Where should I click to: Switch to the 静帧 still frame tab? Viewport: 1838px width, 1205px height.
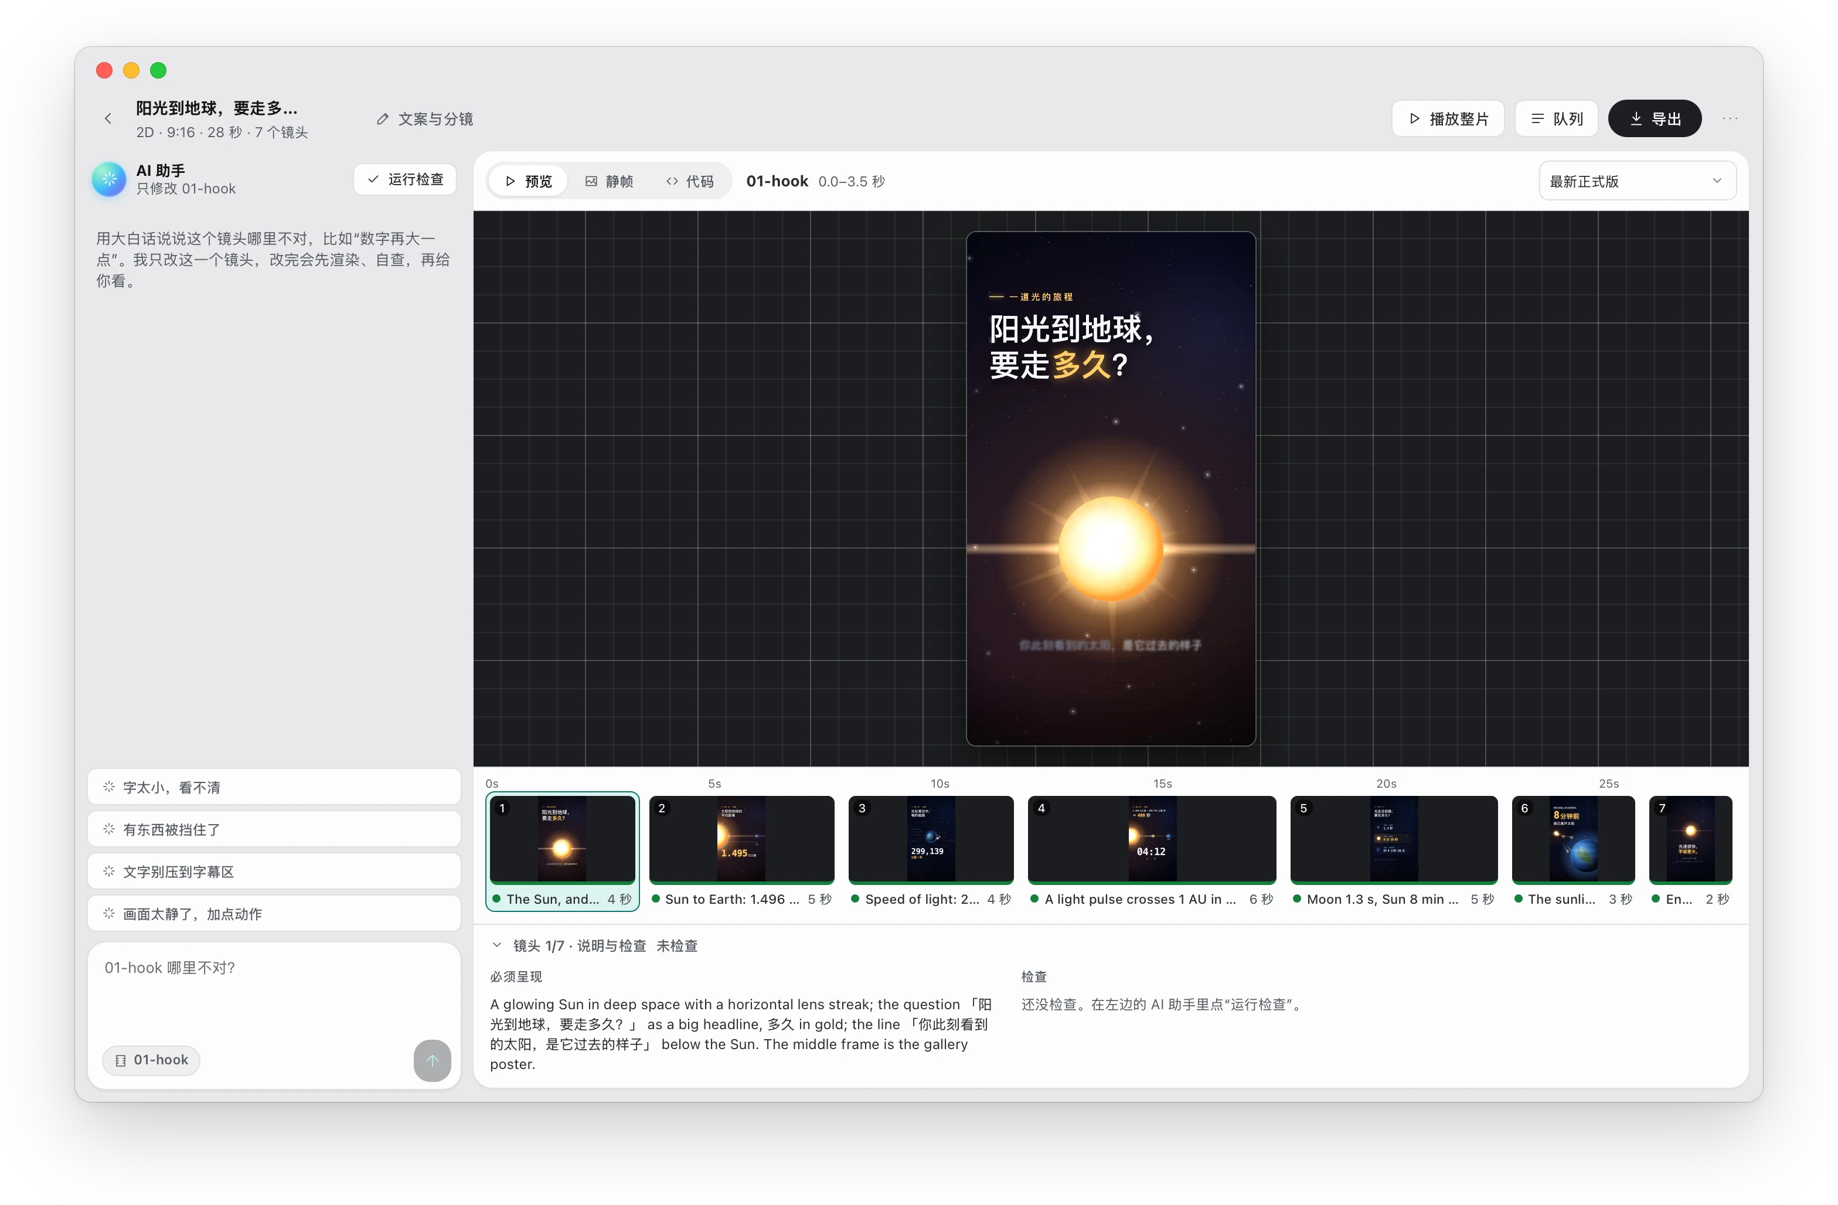tap(610, 181)
